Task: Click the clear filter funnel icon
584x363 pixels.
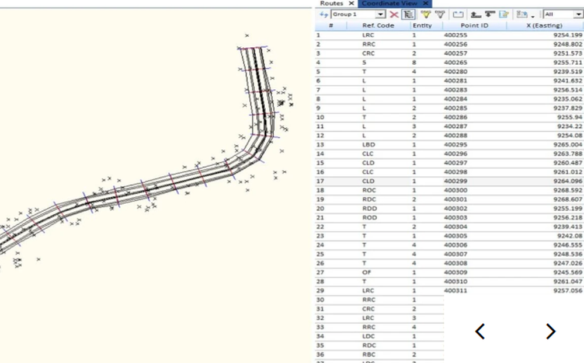Action: point(440,15)
